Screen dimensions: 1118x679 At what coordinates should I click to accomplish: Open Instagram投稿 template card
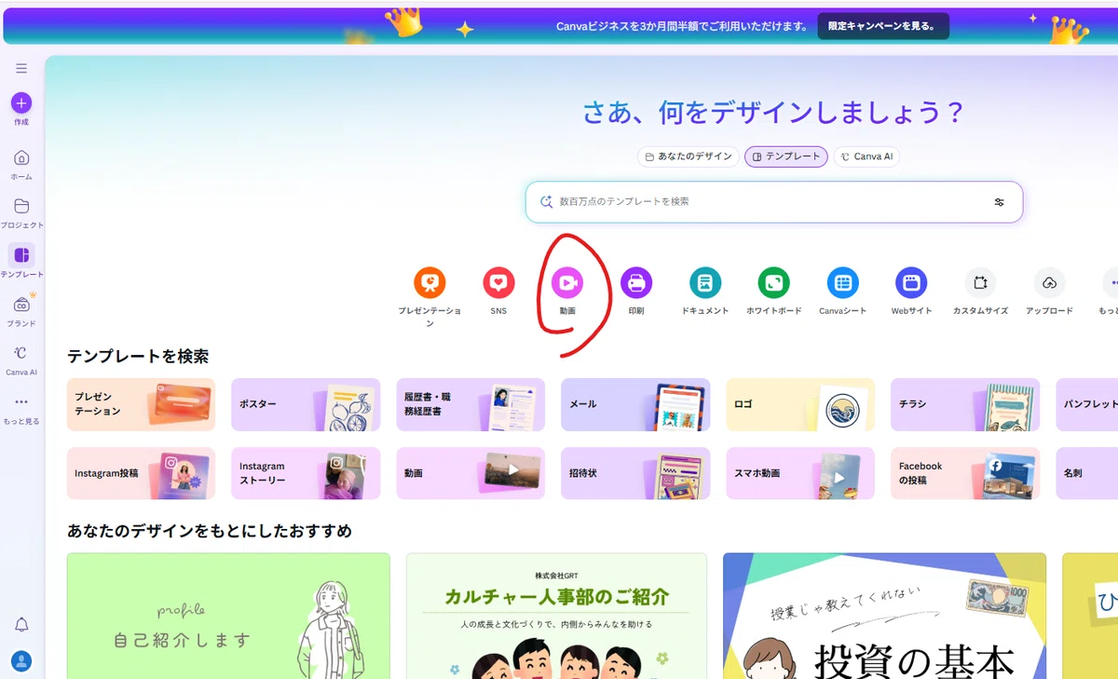click(x=141, y=473)
